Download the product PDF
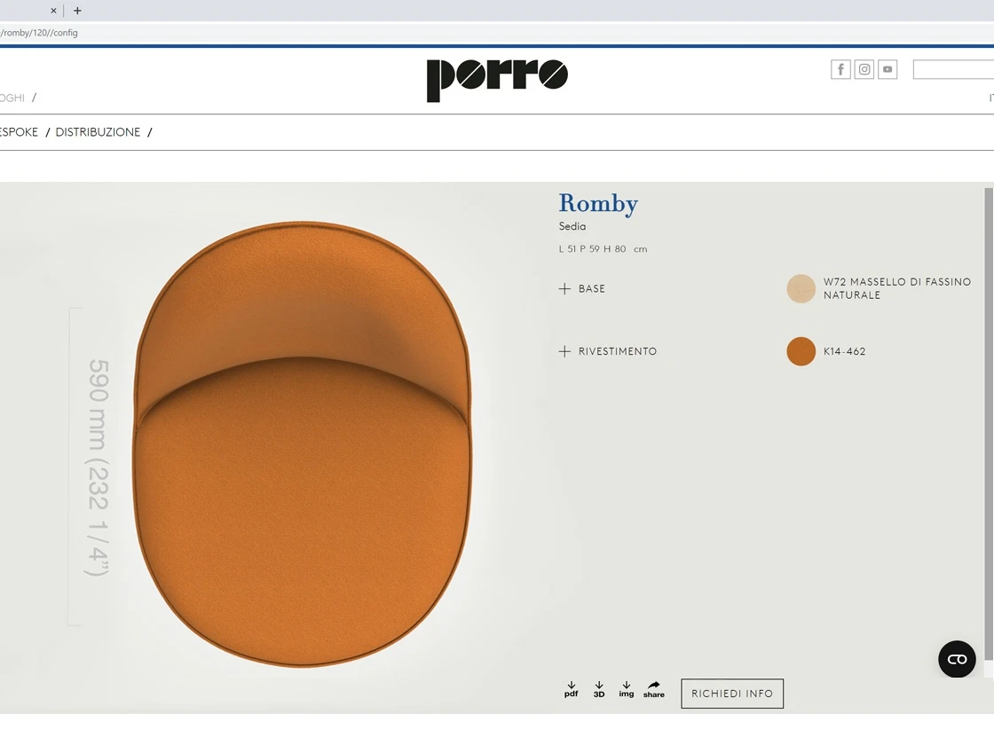The image size is (994, 745). click(x=572, y=689)
